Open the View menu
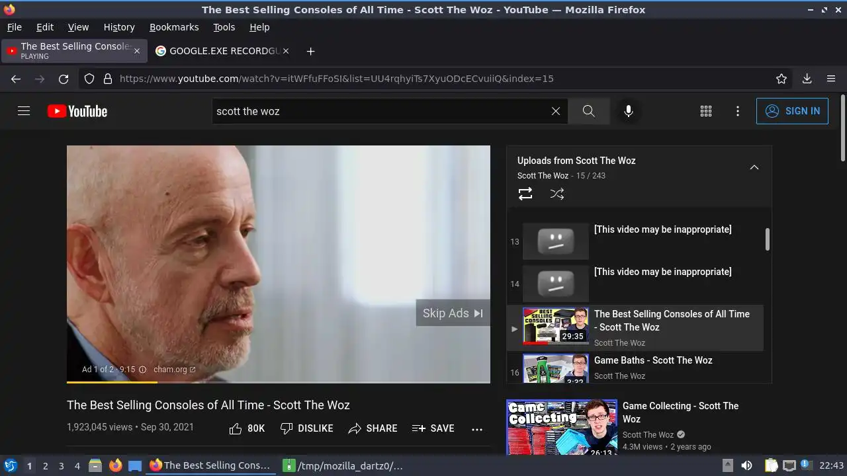Screen dimensions: 847x476 click(78, 27)
